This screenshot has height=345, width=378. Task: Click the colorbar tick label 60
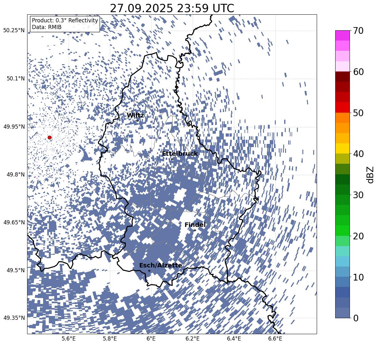(x=359, y=72)
